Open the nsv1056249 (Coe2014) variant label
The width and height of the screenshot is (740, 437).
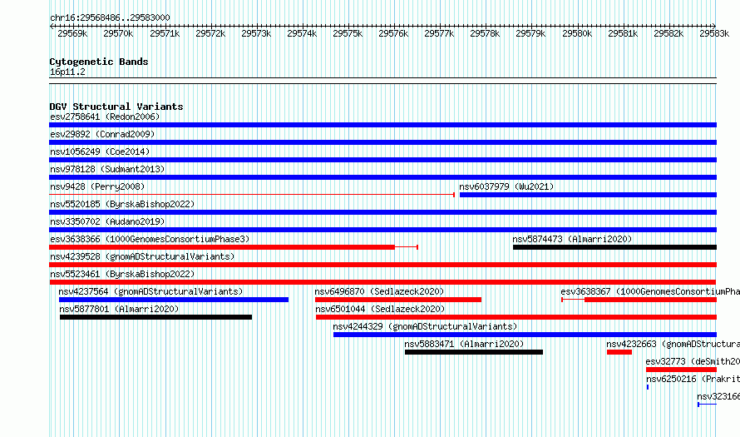tap(100, 151)
